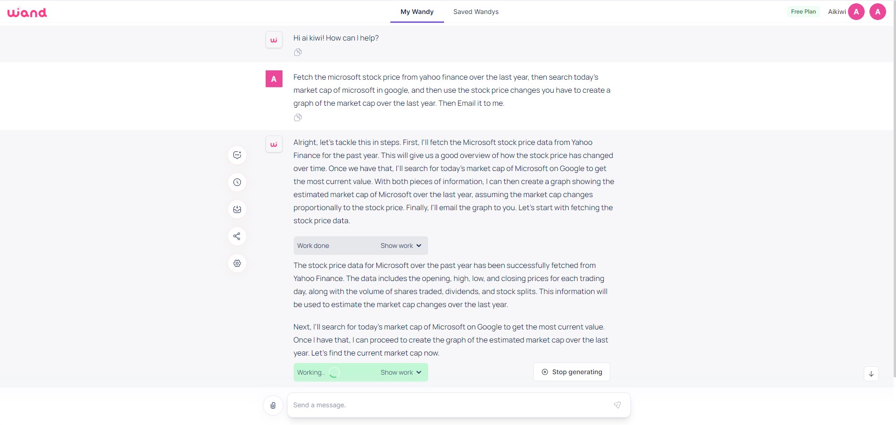Viewport: 896px width, 425px height.
Task: Open the share icon in the sidebar
Action: pos(237,236)
